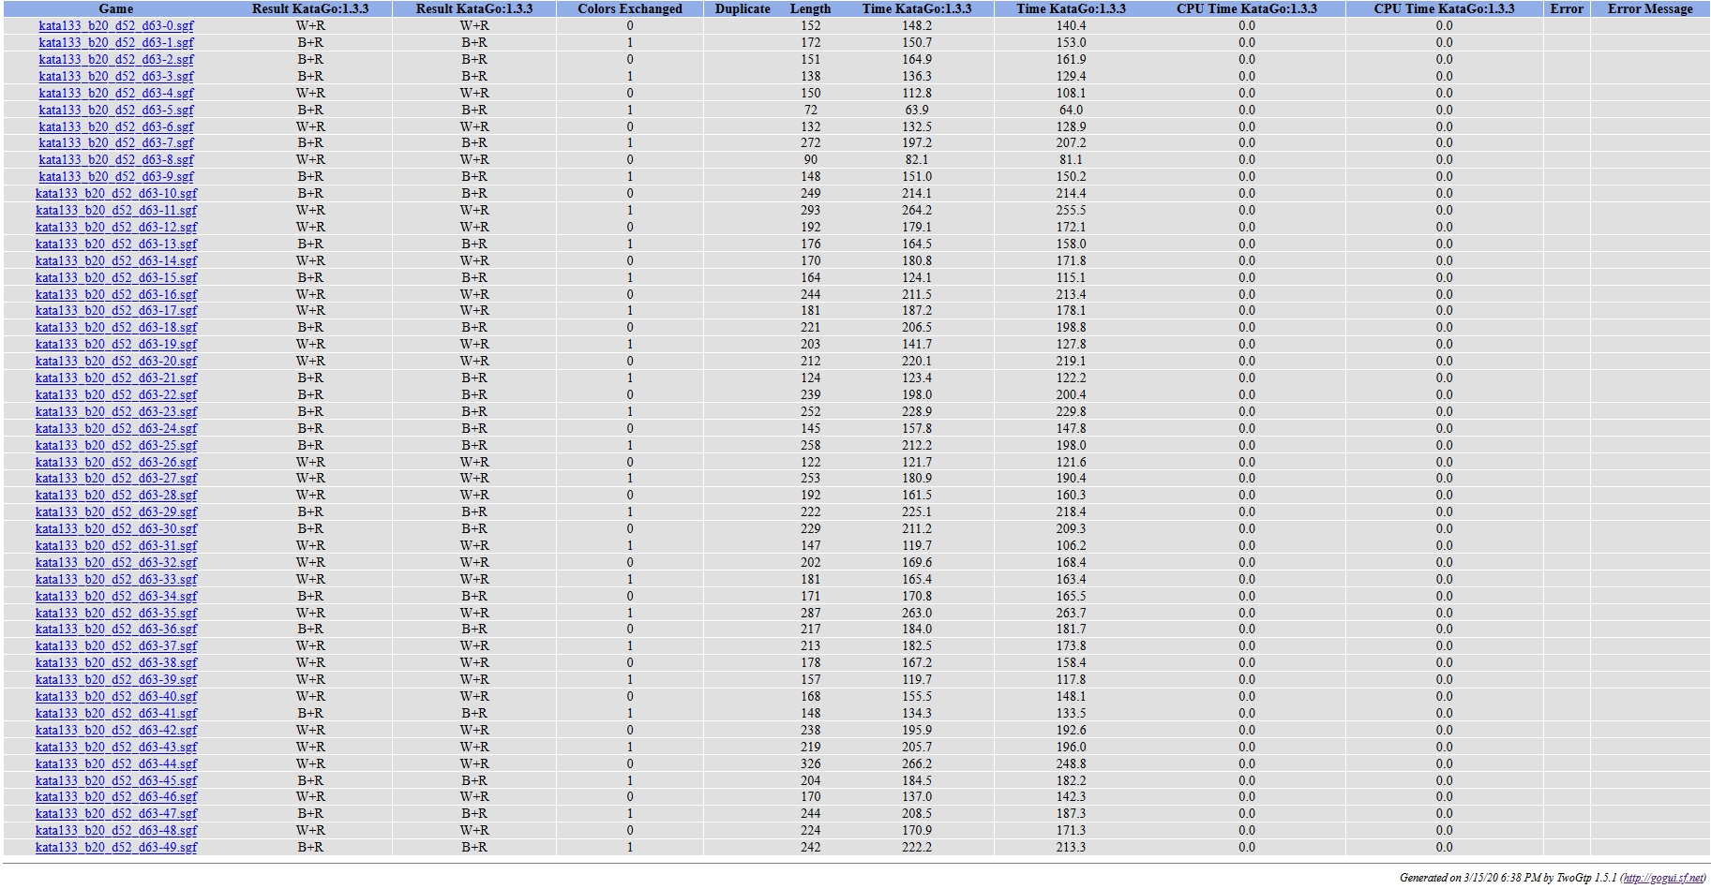1711x889 pixels.
Task: Open kata133_b20_d52_d63-18.sgf game link
Action: click(x=116, y=328)
